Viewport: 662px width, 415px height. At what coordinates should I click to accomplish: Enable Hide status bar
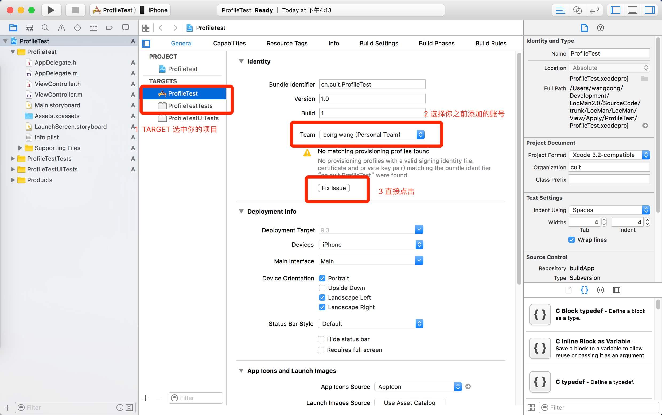[321, 339]
